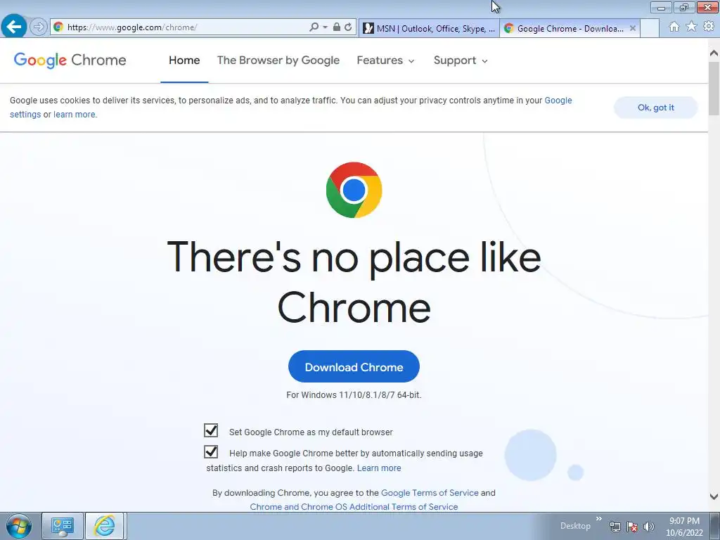The height and width of the screenshot is (540, 720).
Task: Open The Browser by Google page
Action: [x=278, y=60]
